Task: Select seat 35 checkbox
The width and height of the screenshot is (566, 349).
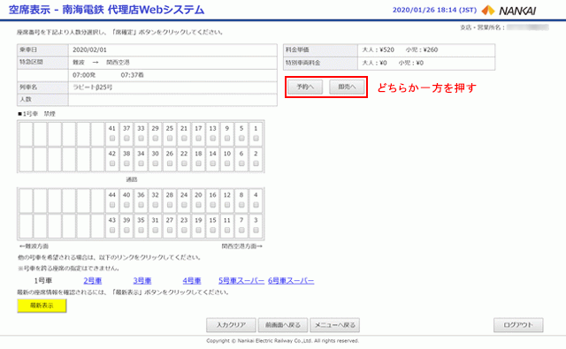Action: tap(141, 230)
